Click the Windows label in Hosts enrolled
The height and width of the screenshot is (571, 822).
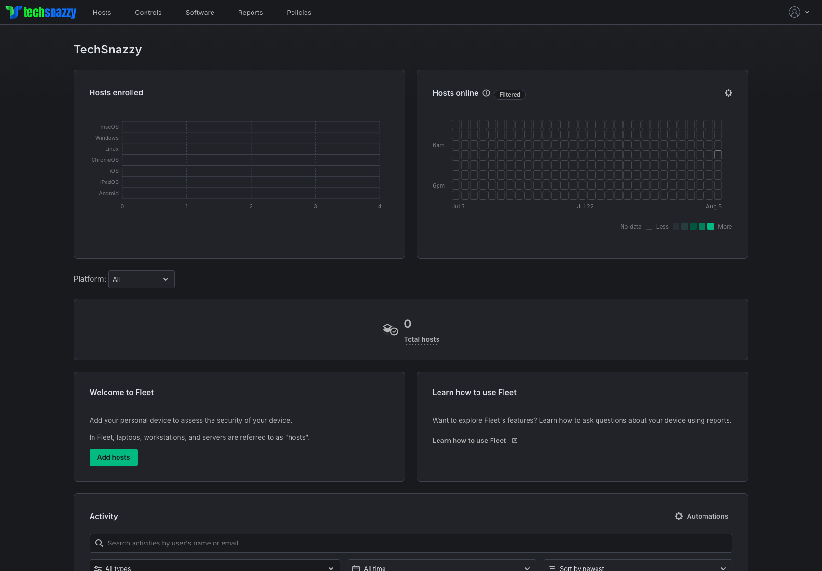click(x=107, y=138)
